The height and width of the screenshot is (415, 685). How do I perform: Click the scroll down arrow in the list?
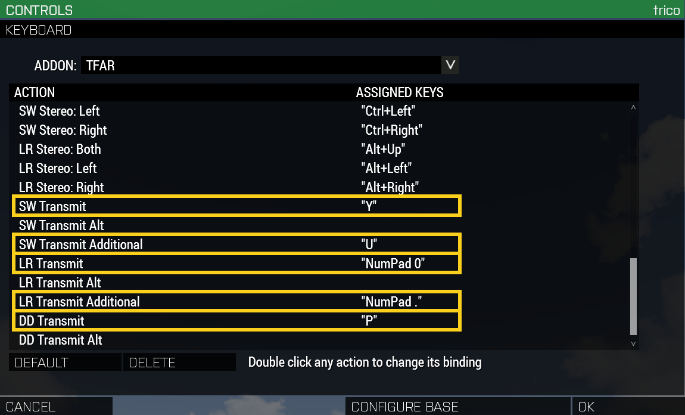click(x=633, y=343)
